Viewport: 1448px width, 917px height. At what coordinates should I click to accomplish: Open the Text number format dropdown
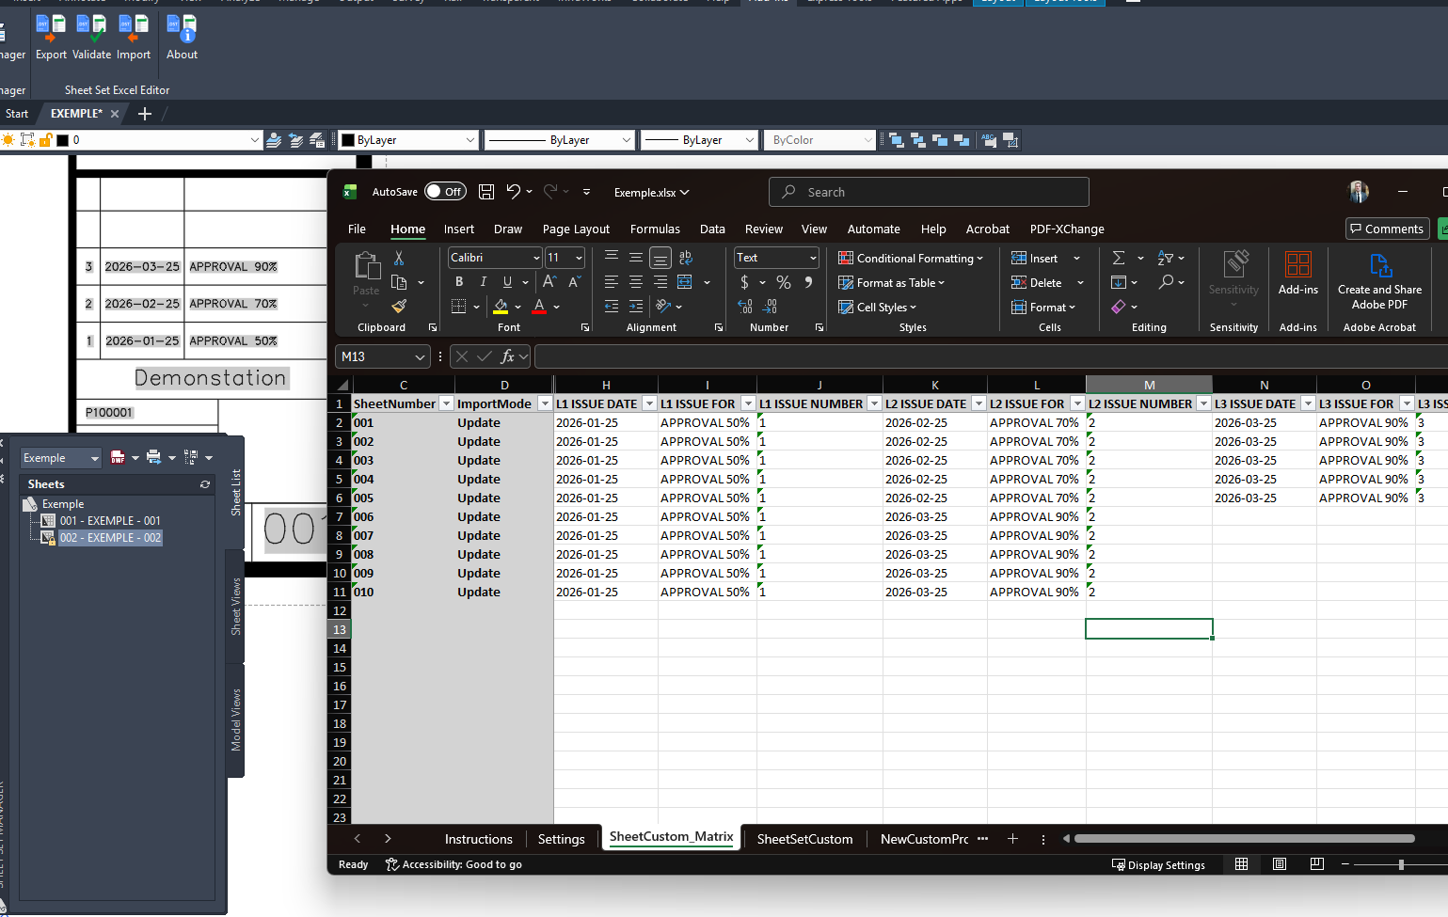[x=813, y=258]
